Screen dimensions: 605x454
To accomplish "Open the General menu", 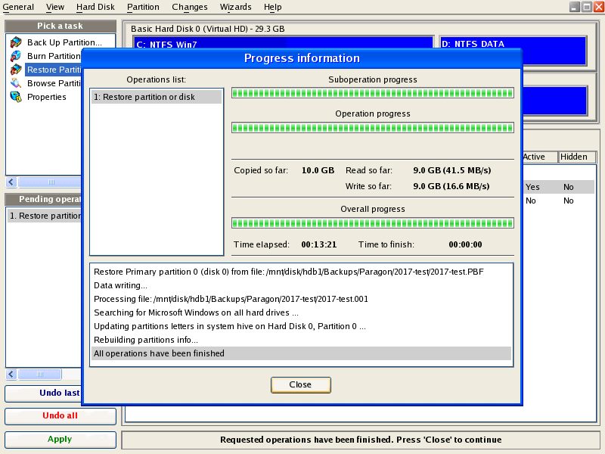I will pos(18,7).
